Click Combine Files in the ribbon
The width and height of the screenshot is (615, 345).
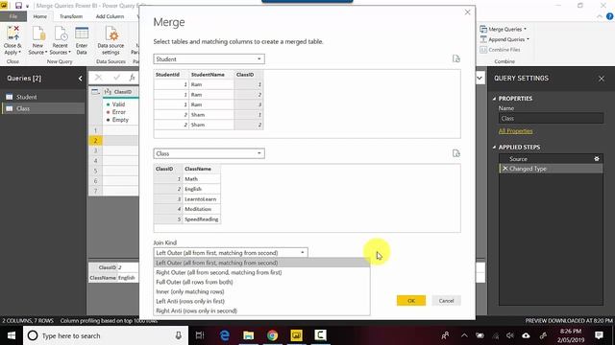pos(500,50)
